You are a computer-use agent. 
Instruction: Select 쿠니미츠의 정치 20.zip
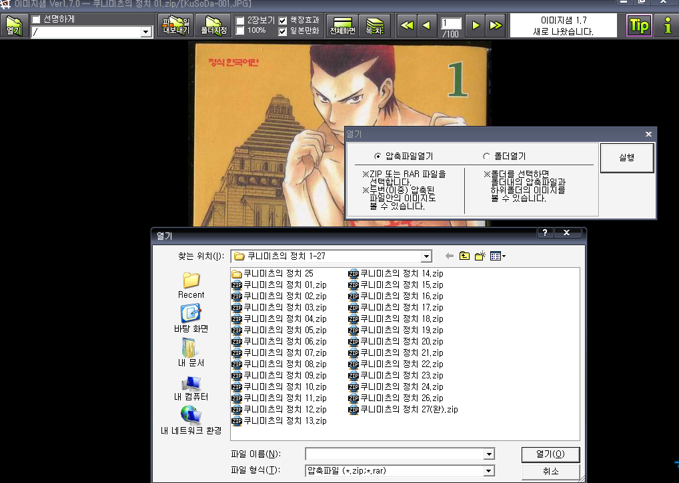(x=396, y=341)
